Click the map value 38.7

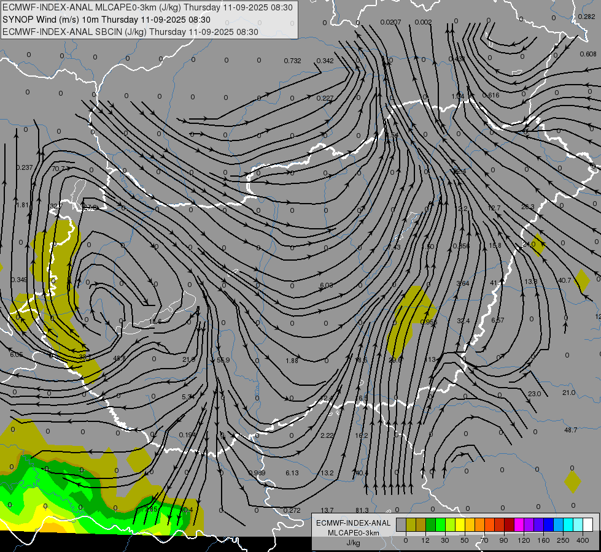click(84, 357)
